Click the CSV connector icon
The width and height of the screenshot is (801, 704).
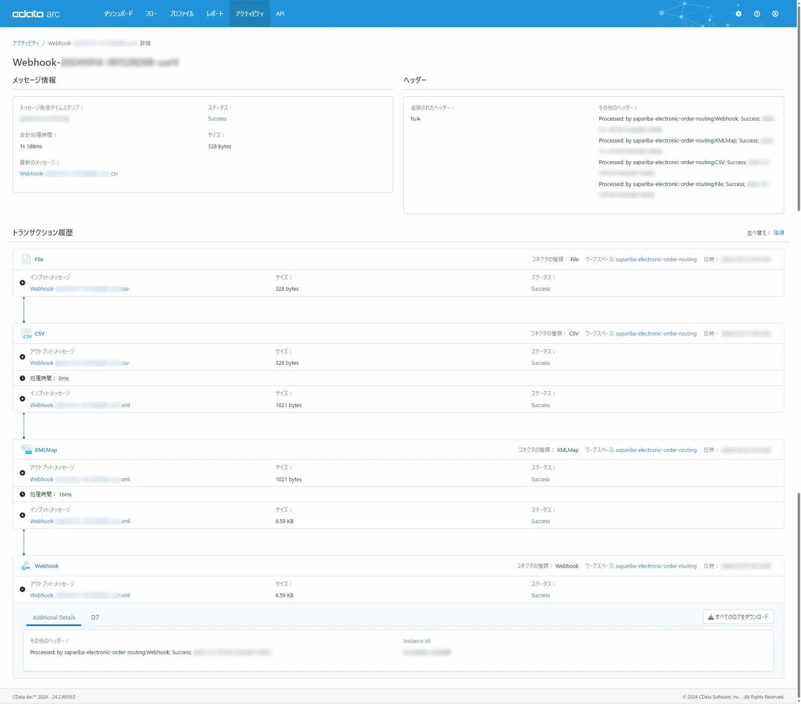tap(26, 334)
